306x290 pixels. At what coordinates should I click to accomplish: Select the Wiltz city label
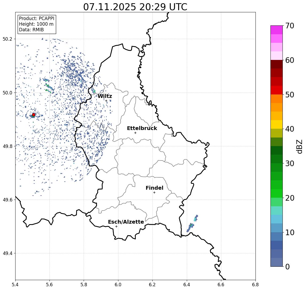pyautogui.click(x=105, y=96)
